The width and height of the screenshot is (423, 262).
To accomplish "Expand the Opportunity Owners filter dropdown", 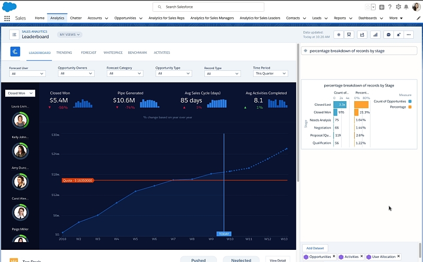I will click(76, 73).
